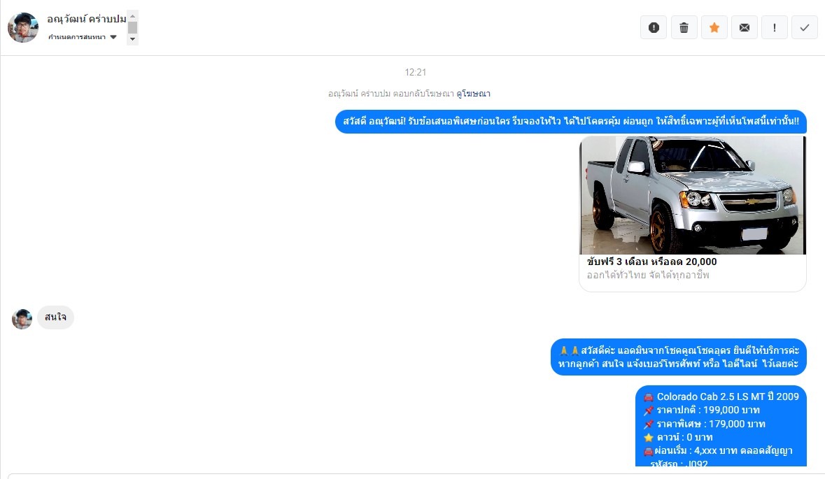
Task: Click the contact name in header
Action: coord(86,19)
